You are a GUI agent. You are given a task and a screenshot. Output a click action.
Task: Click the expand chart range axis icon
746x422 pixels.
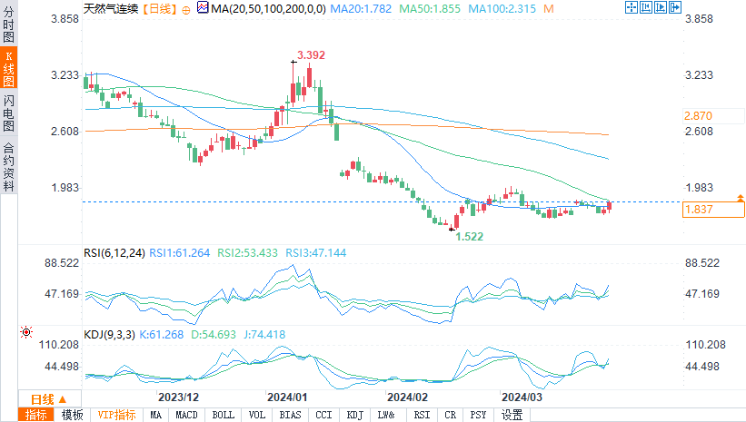point(661,7)
